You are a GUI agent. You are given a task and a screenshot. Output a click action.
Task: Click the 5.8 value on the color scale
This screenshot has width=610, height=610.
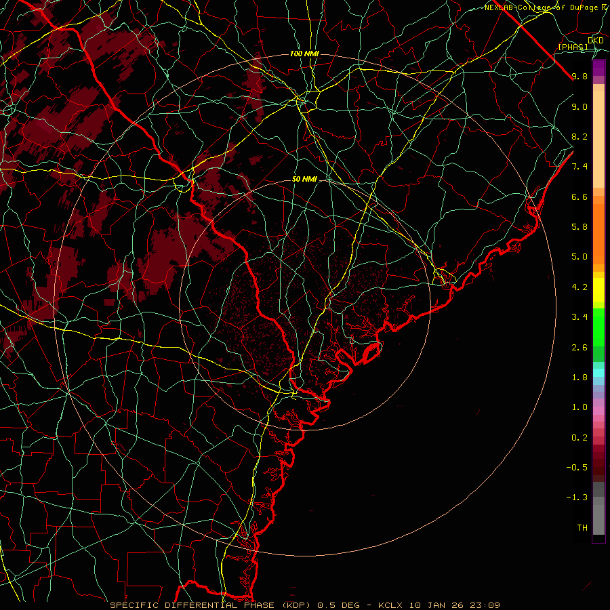579,227
